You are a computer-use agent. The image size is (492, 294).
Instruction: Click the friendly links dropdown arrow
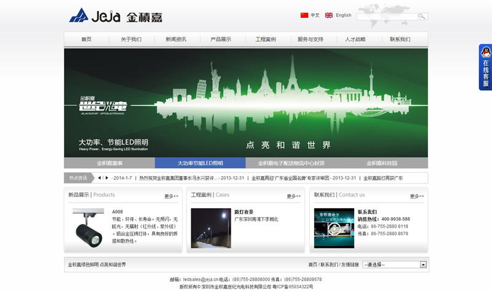(423, 265)
